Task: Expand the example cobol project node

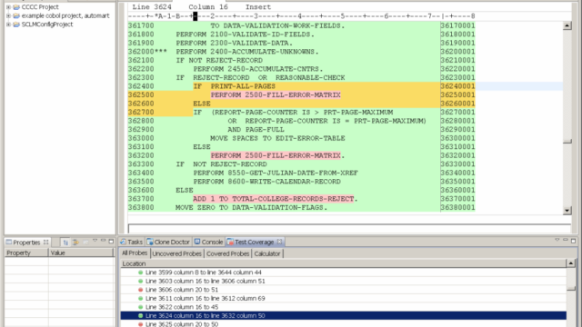Action: coord(8,15)
